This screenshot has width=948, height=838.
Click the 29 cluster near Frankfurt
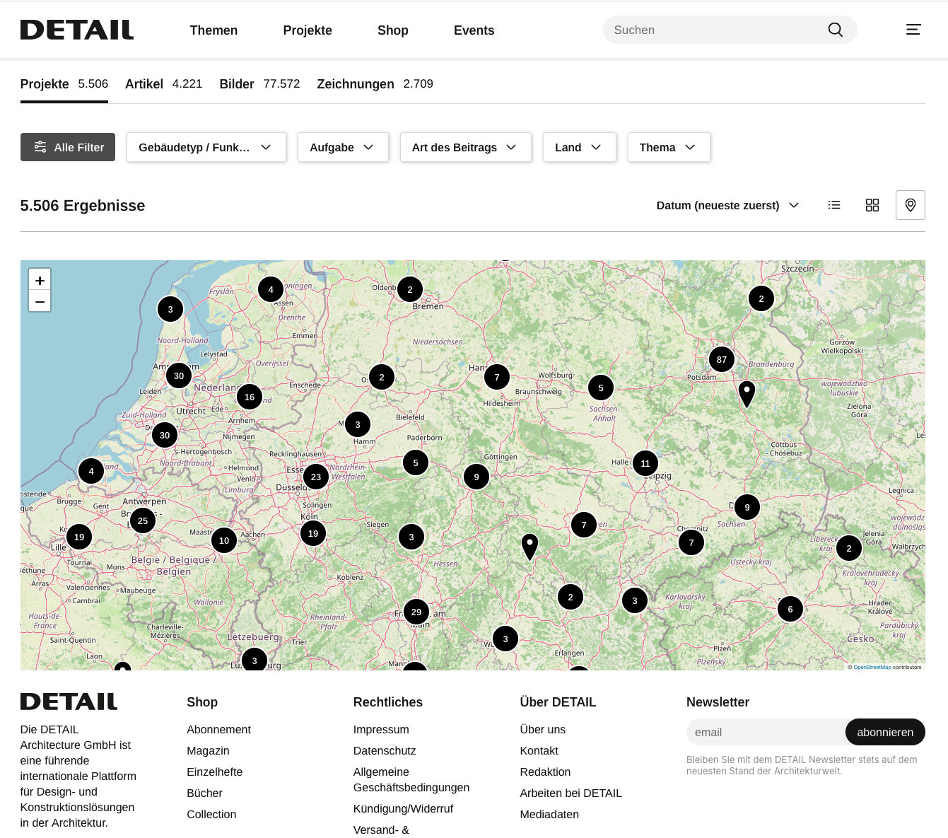click(416, 612)
